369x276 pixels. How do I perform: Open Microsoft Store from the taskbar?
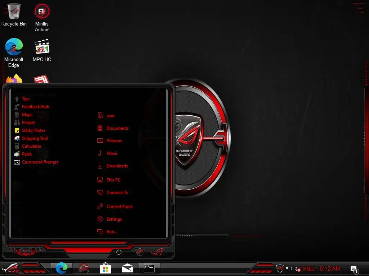106,268
